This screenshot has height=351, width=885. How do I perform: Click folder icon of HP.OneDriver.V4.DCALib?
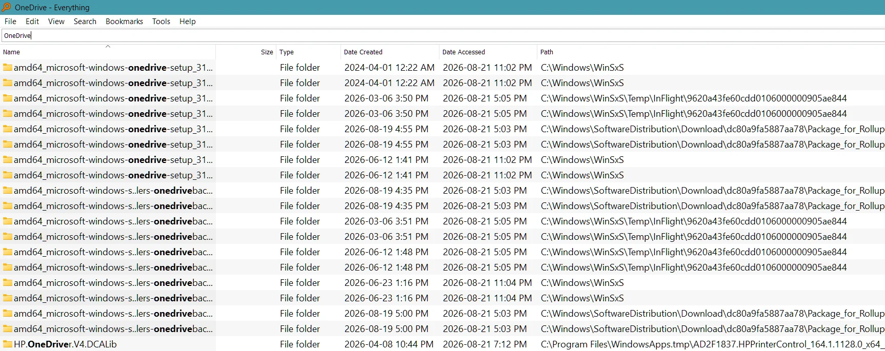pos(8,344)
